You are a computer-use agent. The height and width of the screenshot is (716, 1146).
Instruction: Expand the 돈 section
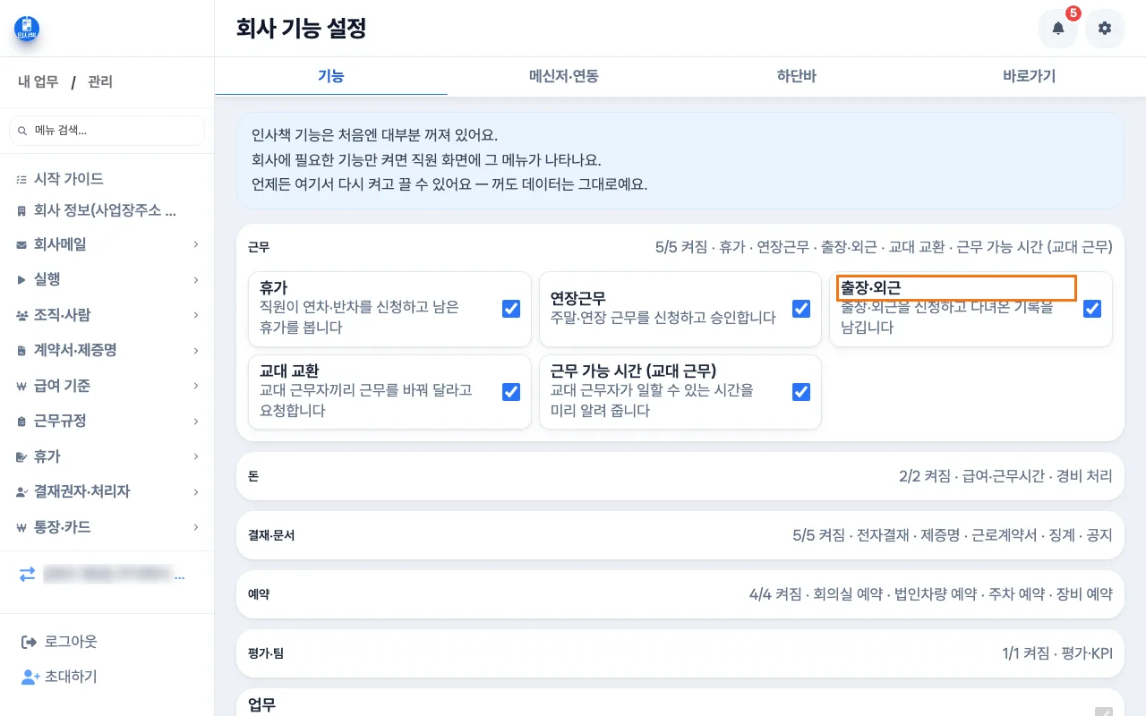point(680,476)
